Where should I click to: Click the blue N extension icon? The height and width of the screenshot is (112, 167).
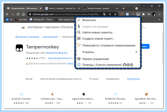coord(127,14)
